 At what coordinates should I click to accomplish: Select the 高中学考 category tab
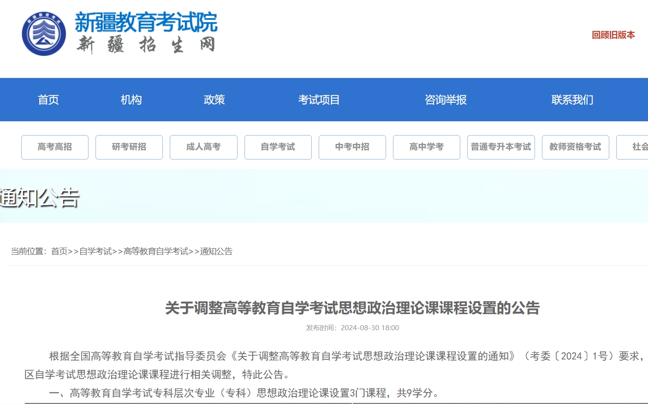(x=426, y=147)
